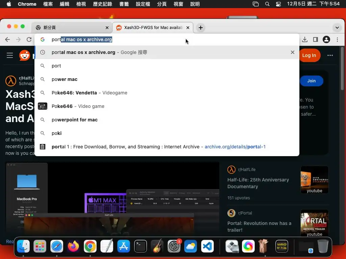Open Portal Revolution trailer thumbnail
346x259 pixels.
click(315, 223)
